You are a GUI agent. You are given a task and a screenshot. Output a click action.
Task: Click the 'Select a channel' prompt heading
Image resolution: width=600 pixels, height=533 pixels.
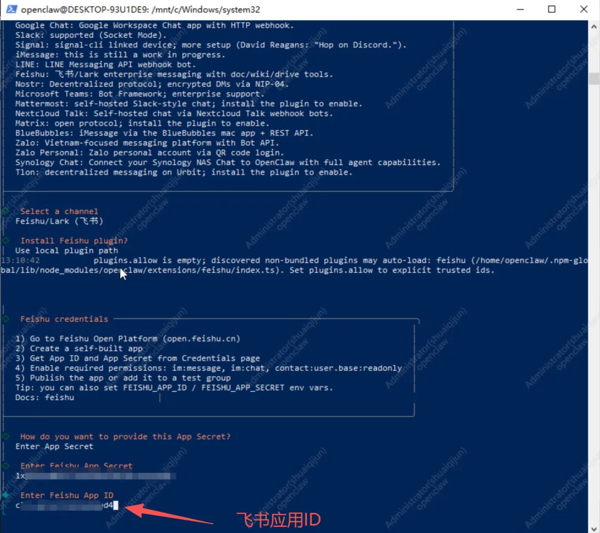click(59, 211)
